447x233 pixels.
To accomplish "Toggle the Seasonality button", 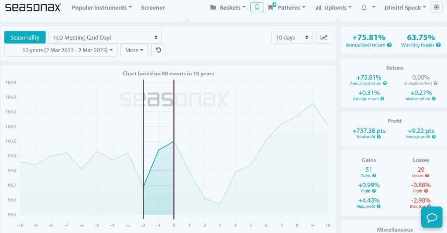I will point(25,37).
